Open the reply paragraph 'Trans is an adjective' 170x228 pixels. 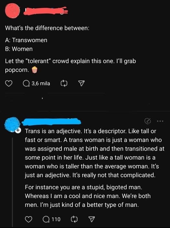click(x=95, y=153)
